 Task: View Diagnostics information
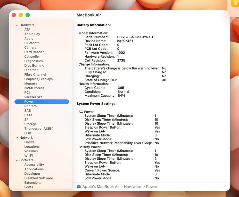tap(33, 61)
